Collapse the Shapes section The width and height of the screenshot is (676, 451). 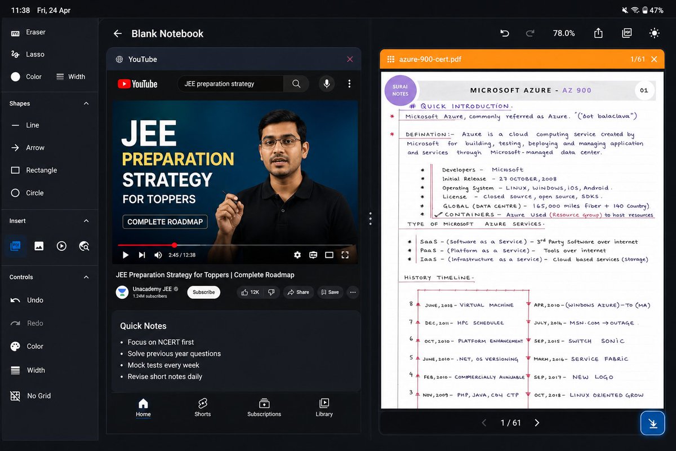[x=86, y=104]
